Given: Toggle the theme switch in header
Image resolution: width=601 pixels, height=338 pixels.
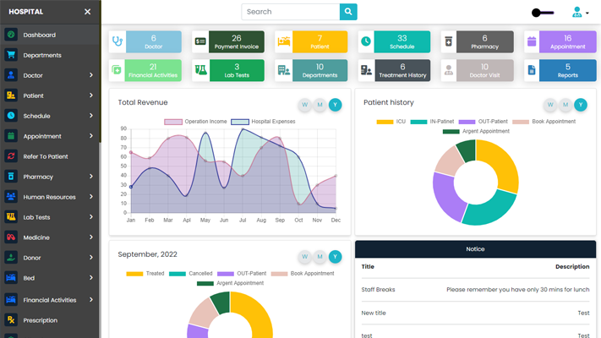Looking at the screenshot, I should [x=543, y=13].
